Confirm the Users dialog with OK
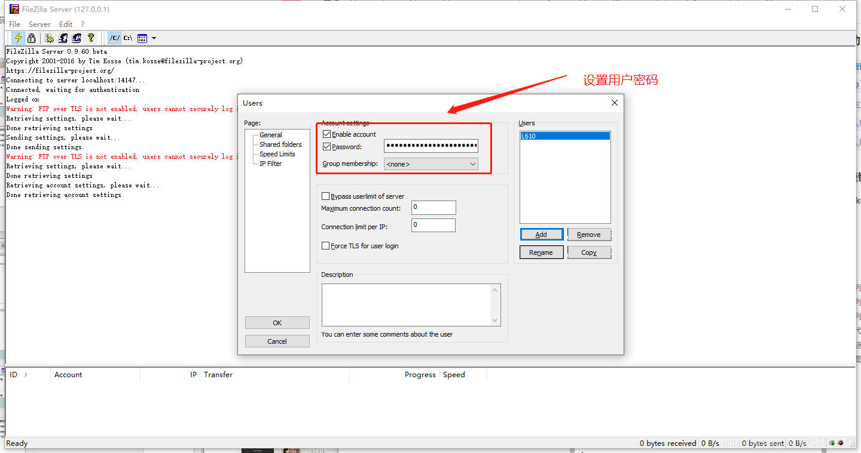The image size is (861, 453). click(x=277, y=323)
